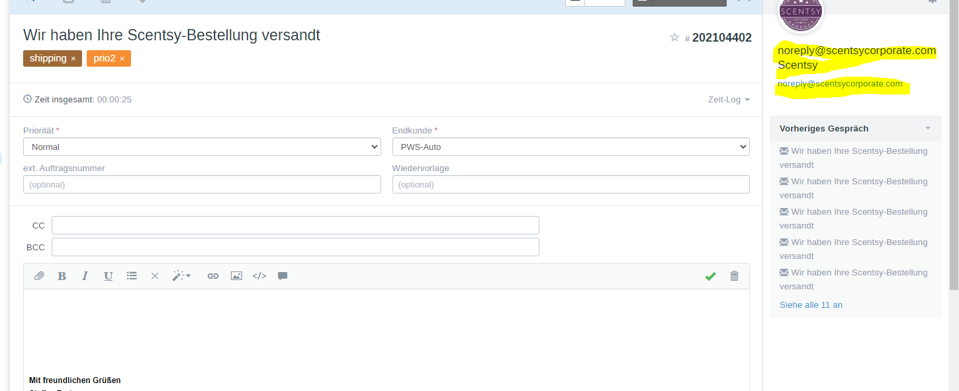Click the Vorheriges Gespräch heading
Image resolution: width=959 pixels, height=391 pixels.
pyautogui.click(x=824, y=128)
